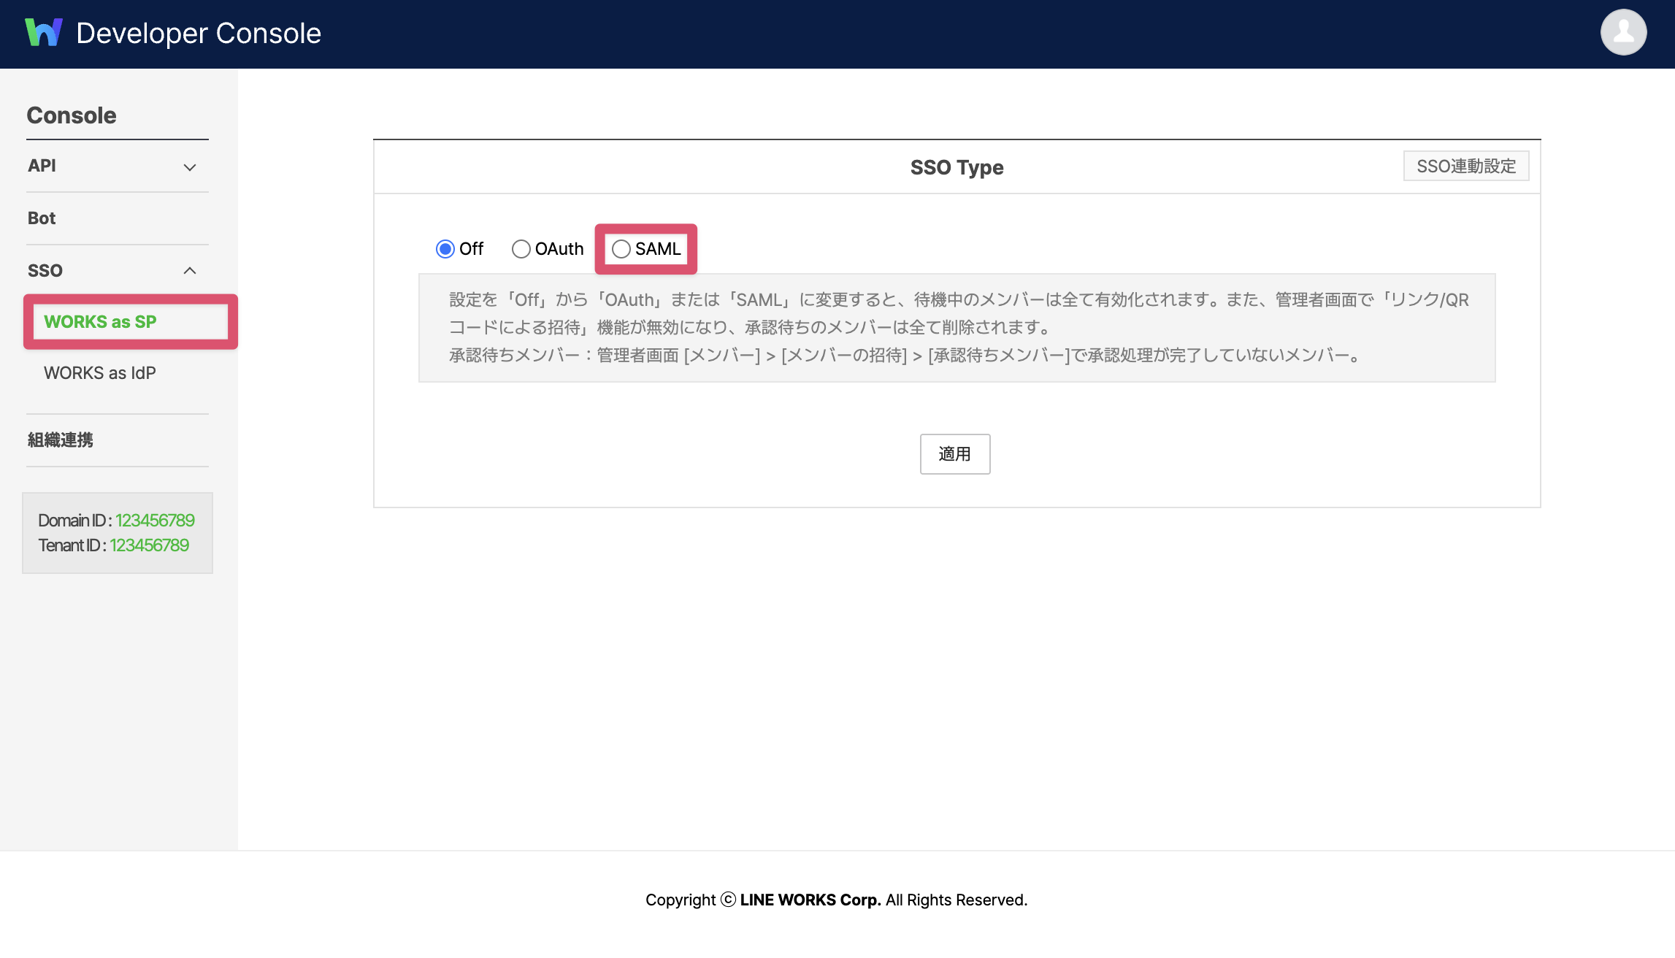Open the Bot sidebar item
The image size is (1675, 958).
click(x=118, y=218)
